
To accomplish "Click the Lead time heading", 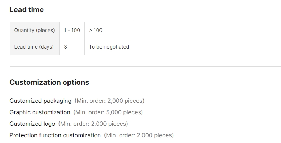I will (x=27, y=10).
